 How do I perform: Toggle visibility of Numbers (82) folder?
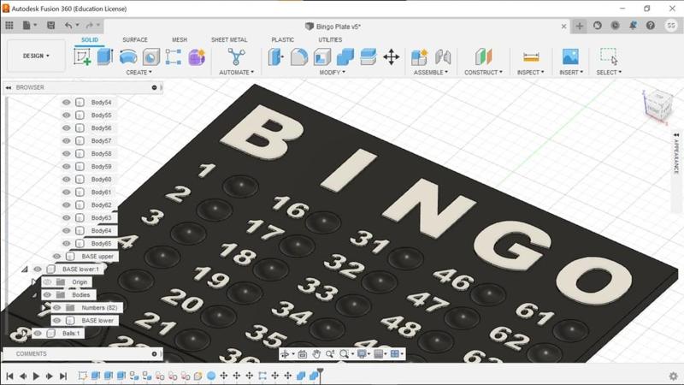tap(57, 308)
